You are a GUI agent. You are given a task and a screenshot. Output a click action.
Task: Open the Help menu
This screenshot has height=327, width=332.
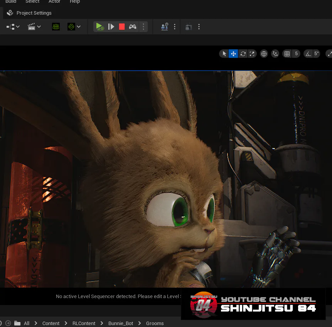click(x=75, y=2)
